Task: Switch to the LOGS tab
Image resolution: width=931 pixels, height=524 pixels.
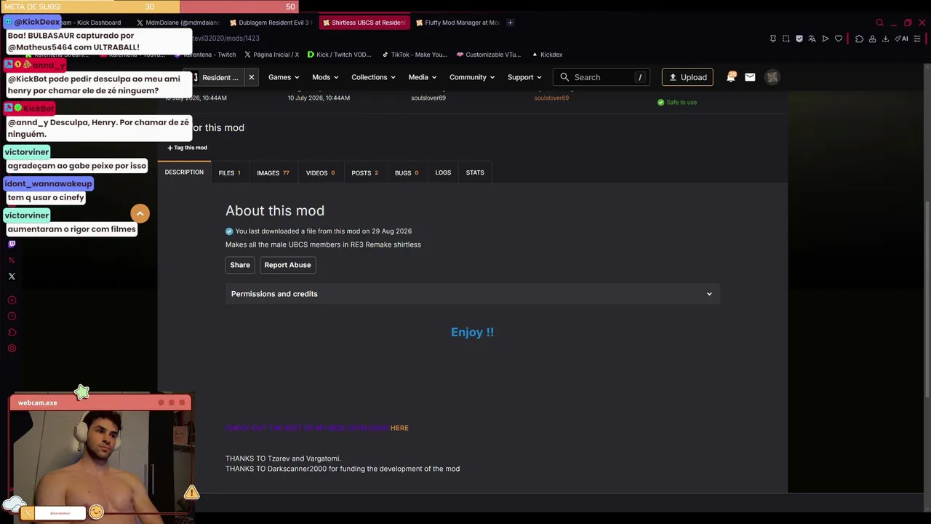Action: (x=443, y=172)
